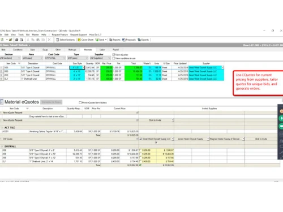Click the green Mat. Price cell in first row
The image size is (283, 212).
pos(106,67)
